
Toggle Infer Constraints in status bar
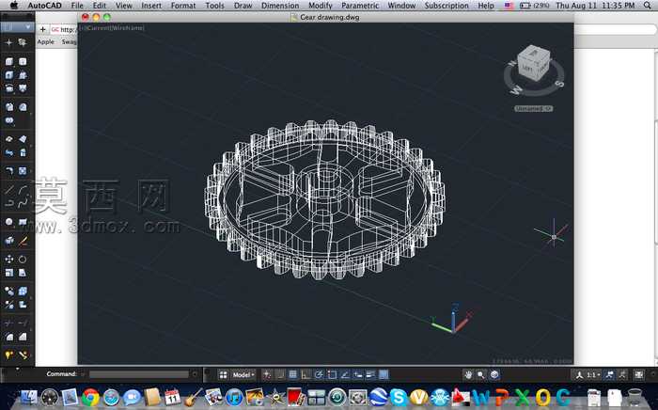click(267, 375)
